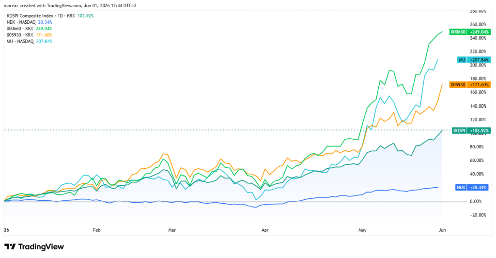Click the 260.00% price scale value
The image size is (496, 258).
478,24
